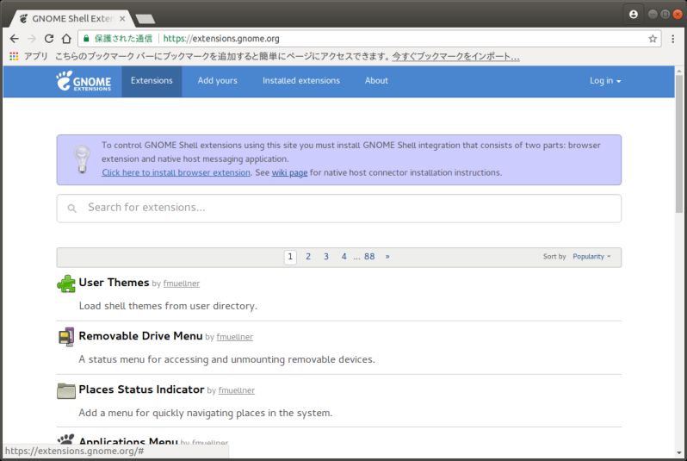Open the User Themes extension title

pos(114,283)
